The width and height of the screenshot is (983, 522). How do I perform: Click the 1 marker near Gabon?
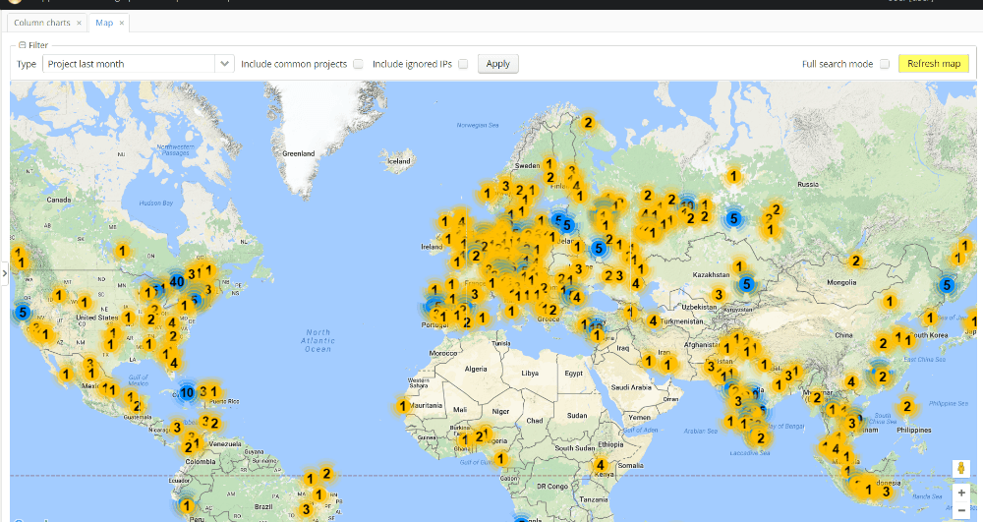[500, 459]
